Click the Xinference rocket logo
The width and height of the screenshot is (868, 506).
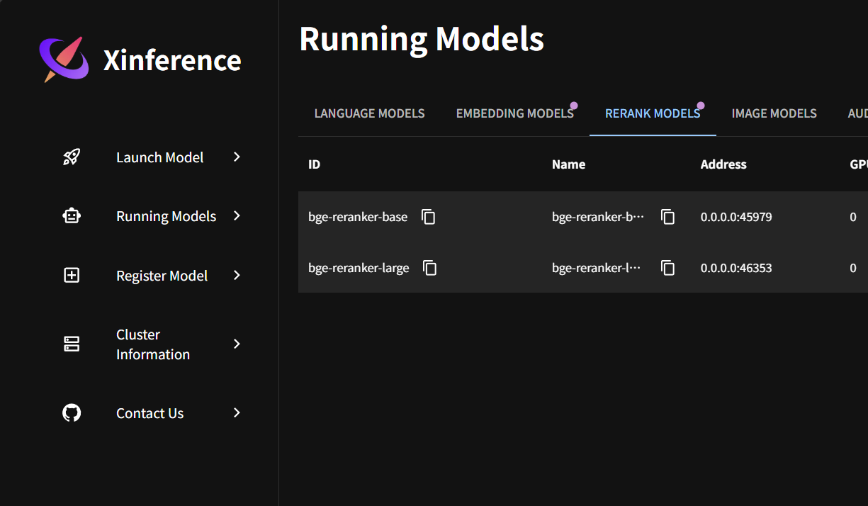[x=64, y=60]
